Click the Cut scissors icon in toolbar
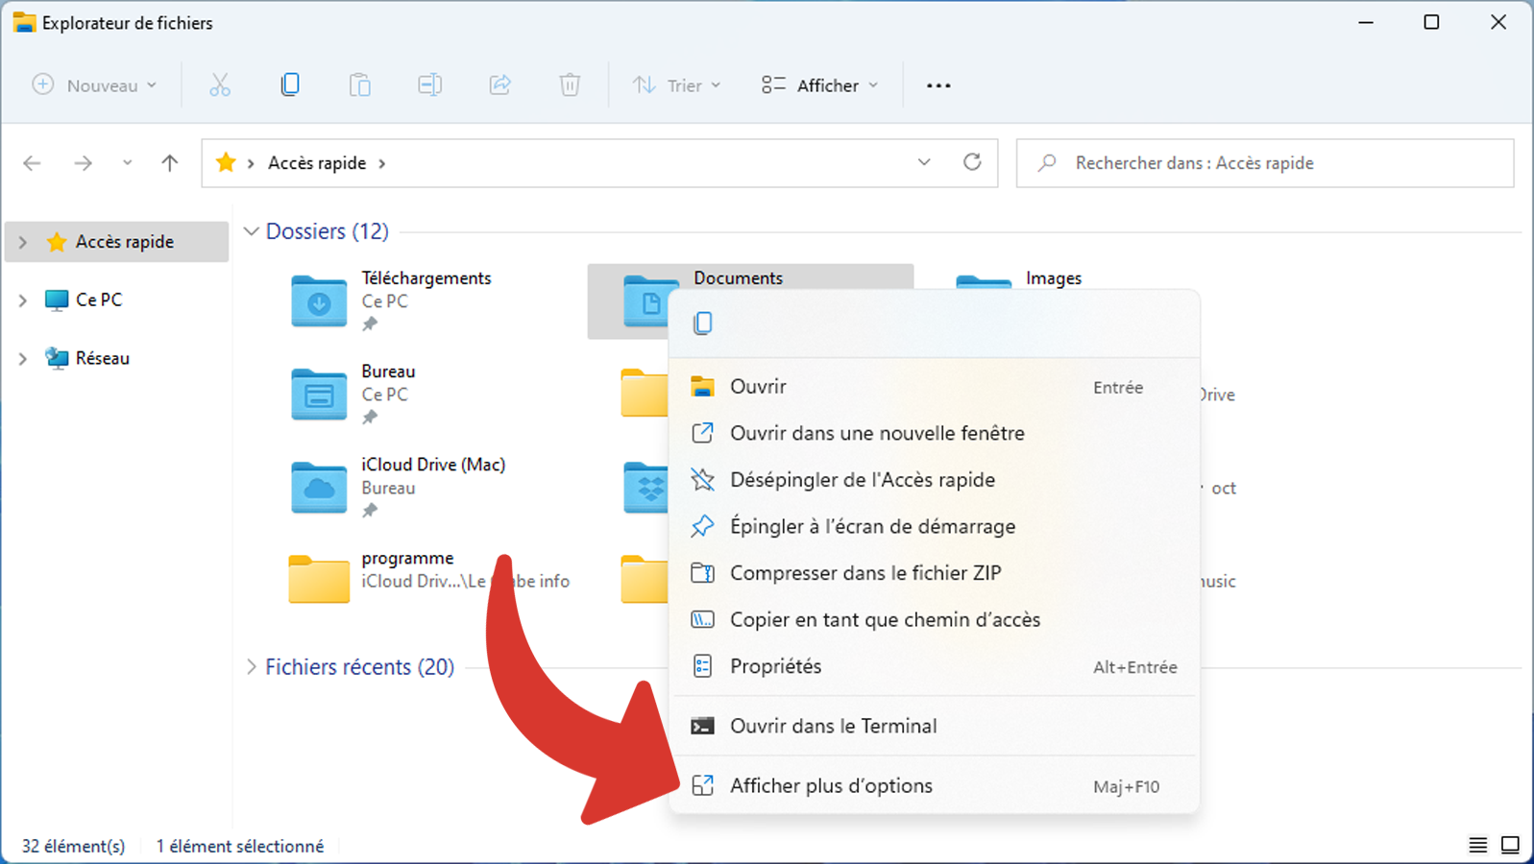This screenshot has width=1534, height=864. click(220, 85)
